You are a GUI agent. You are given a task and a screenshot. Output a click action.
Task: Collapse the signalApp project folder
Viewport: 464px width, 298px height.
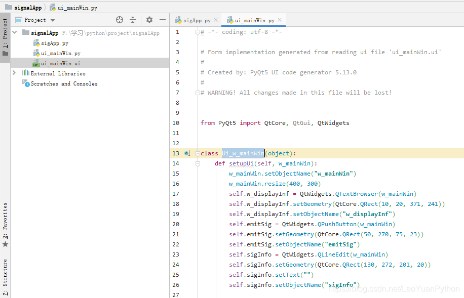pyautogui.click(x=15, y=32)
